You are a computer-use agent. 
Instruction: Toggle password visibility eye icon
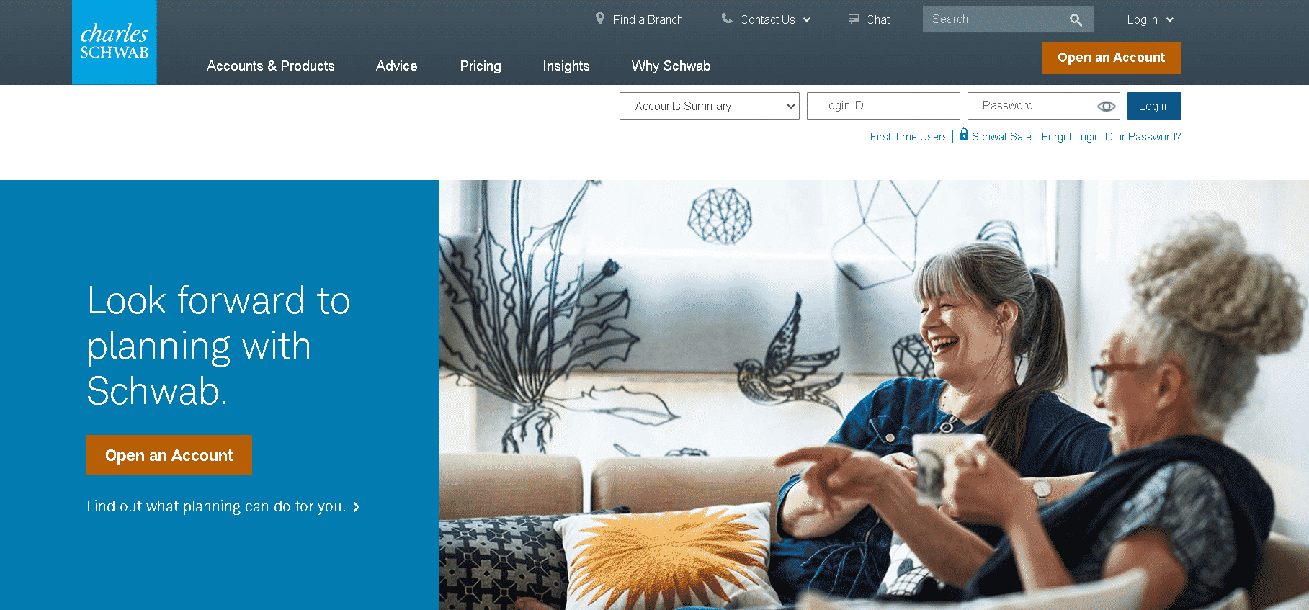click(x=1106, y=106)
